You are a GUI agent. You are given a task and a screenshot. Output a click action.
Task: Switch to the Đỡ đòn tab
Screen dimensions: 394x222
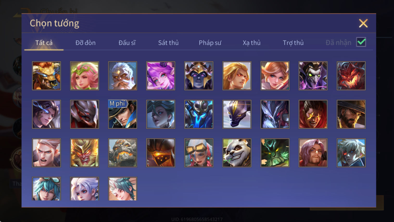pyautogui.click(x=85, y=43)
